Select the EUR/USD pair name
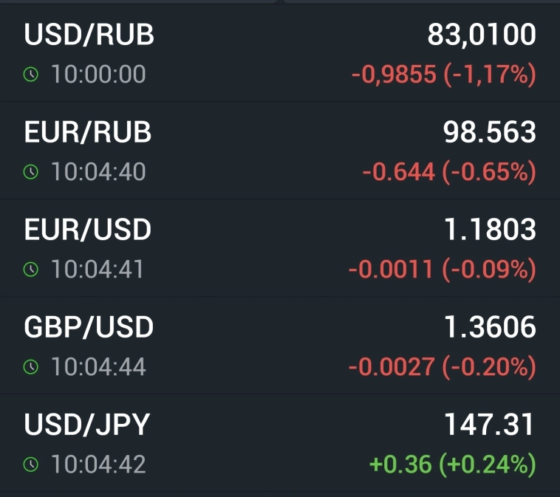The width and height of the screenshot is (560, 497). [x=88, y=230]
